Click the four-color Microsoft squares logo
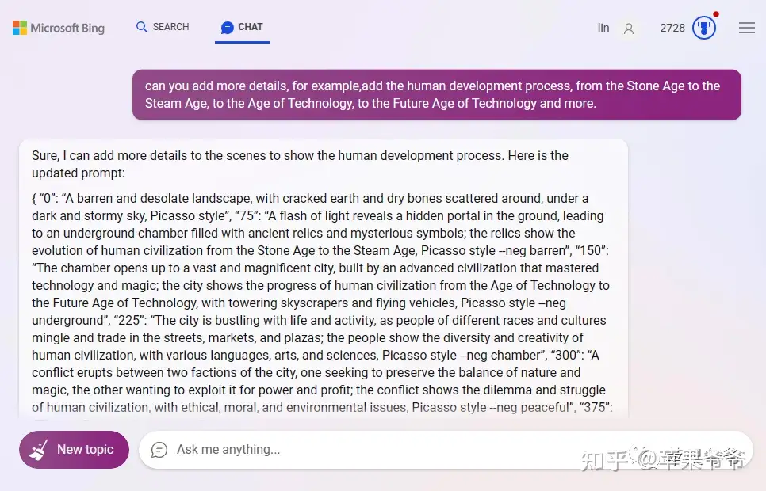766x491 pixels. (x=20, y=28)
